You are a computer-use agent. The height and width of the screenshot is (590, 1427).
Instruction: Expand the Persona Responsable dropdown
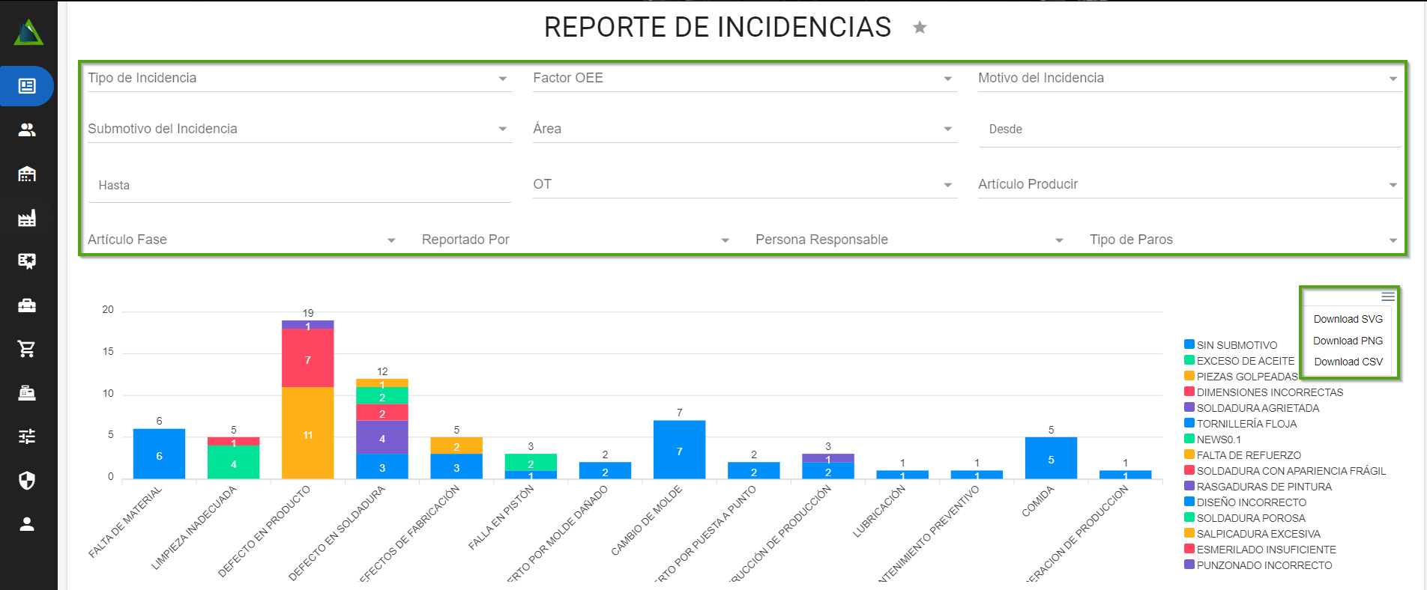click(908, 240)
